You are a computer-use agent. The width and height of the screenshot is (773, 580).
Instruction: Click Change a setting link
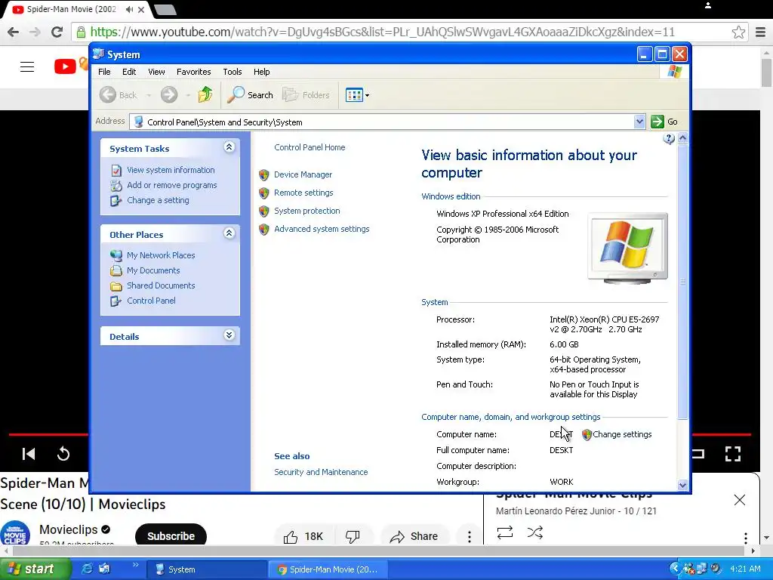(158, 200)
